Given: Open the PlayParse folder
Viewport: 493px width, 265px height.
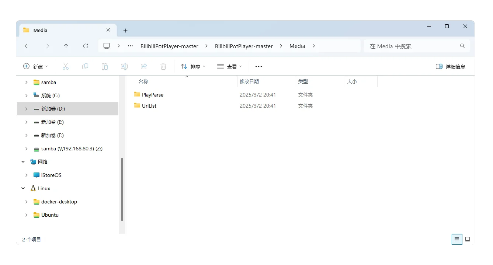Looking at the screenshot, I should click(152, 95).
